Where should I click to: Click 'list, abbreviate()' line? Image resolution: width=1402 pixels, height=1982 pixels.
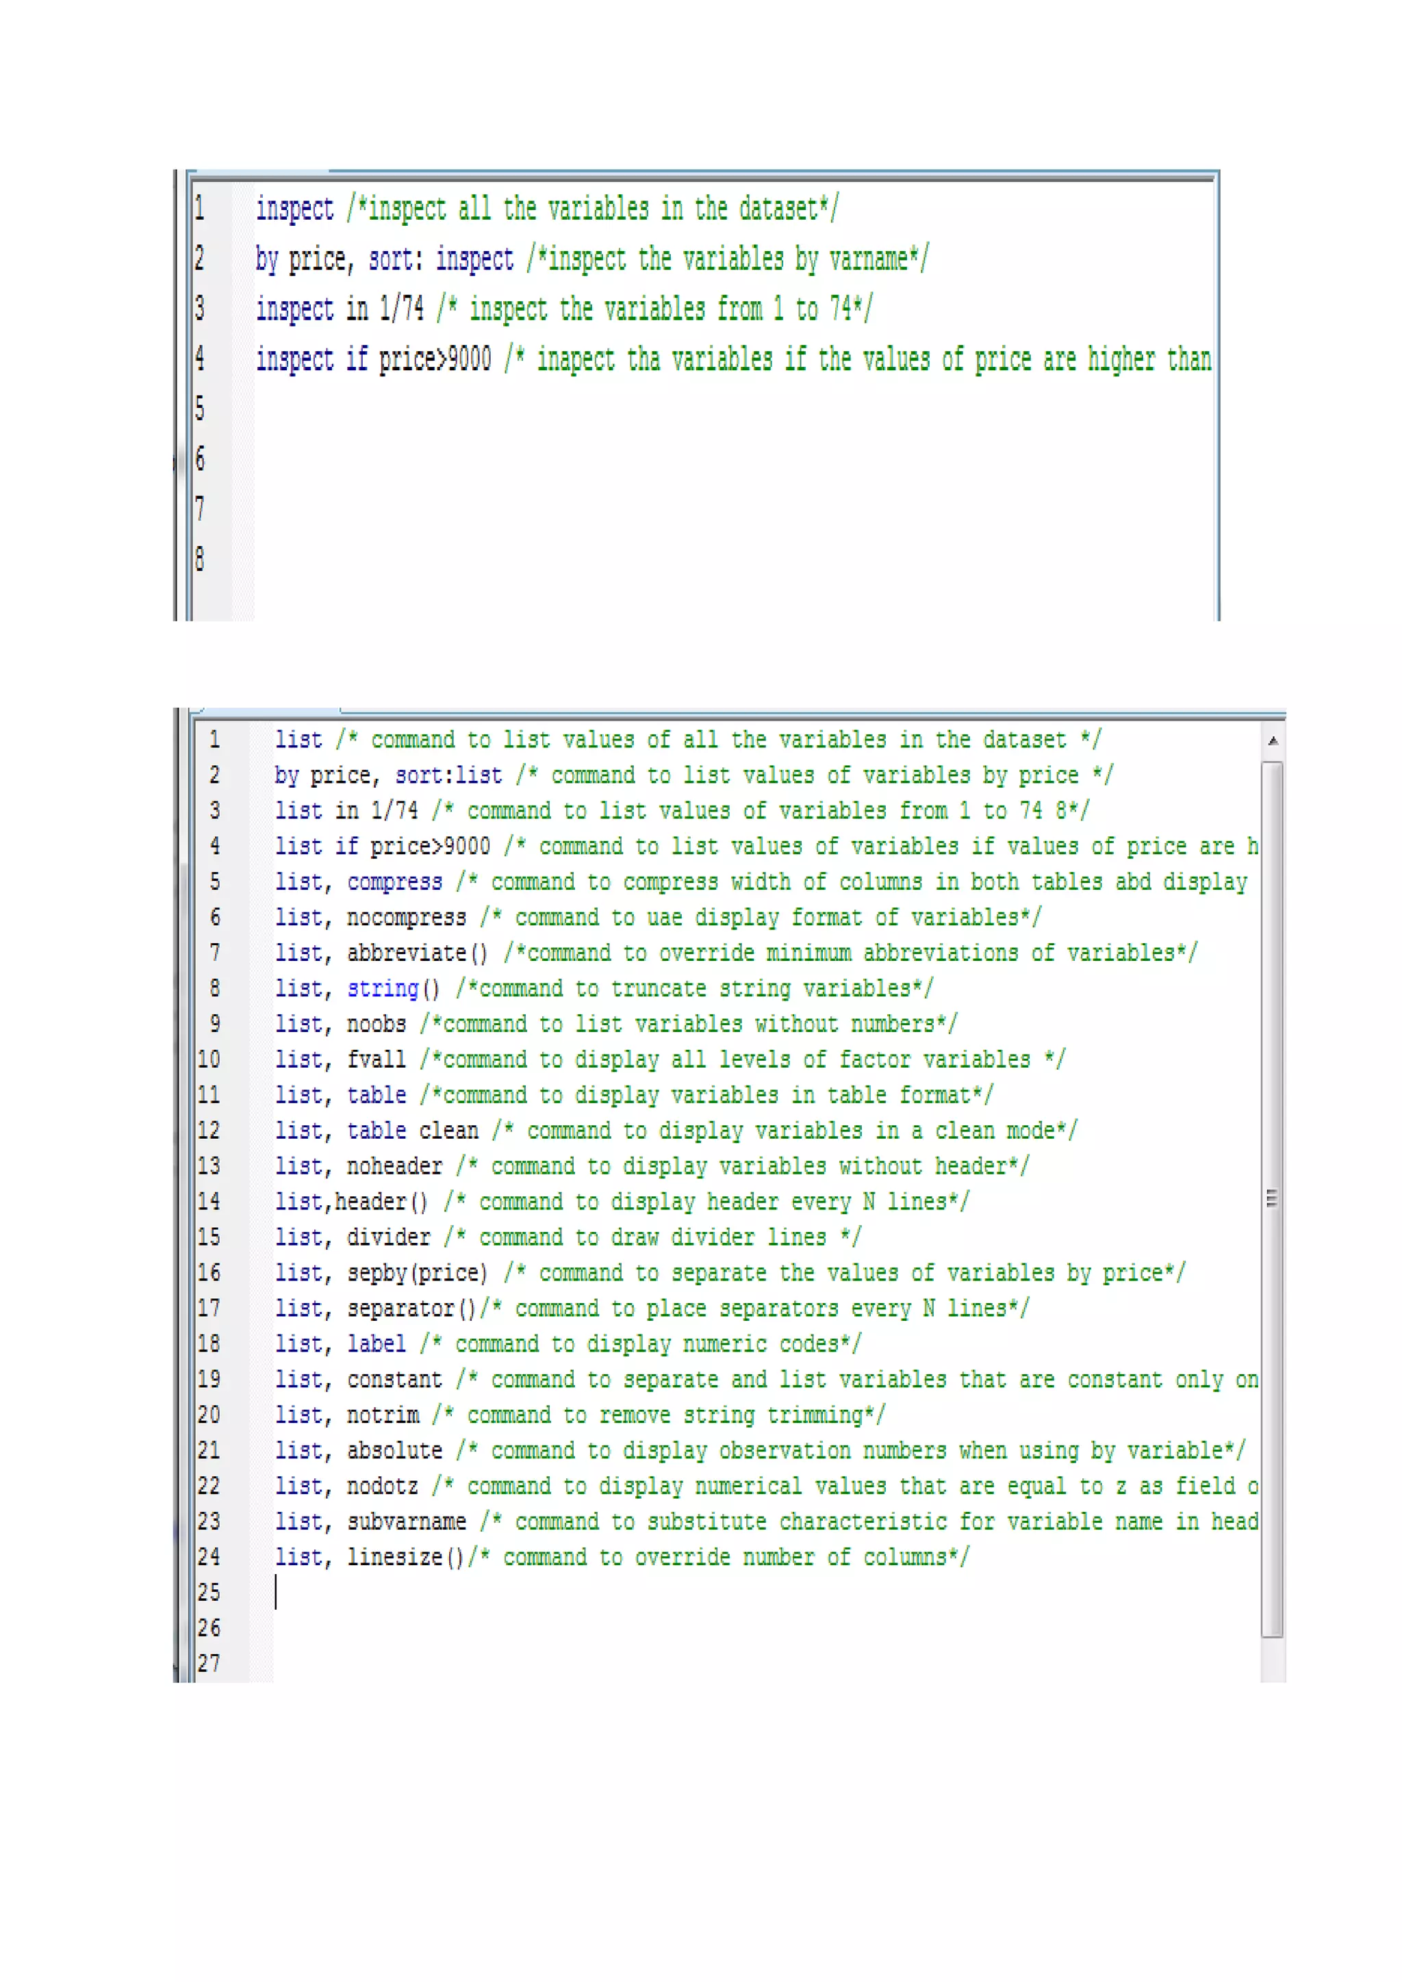(x=737, y=953)
